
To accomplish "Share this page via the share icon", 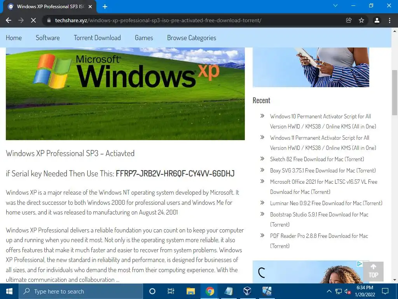I will tap(349, 20).
